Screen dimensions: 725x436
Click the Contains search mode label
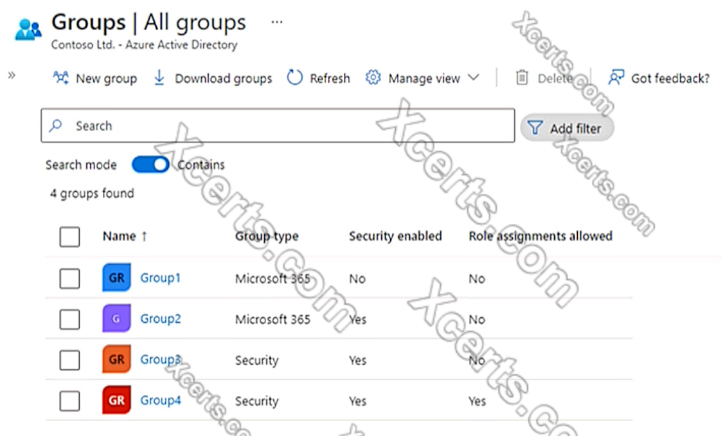[x=201, y=165]
